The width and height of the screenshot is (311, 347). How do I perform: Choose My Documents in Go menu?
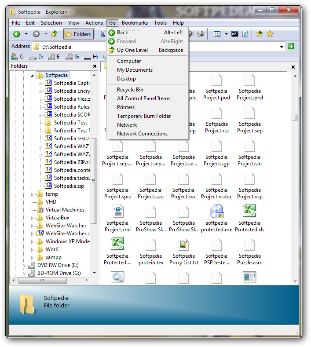(147, 70)
